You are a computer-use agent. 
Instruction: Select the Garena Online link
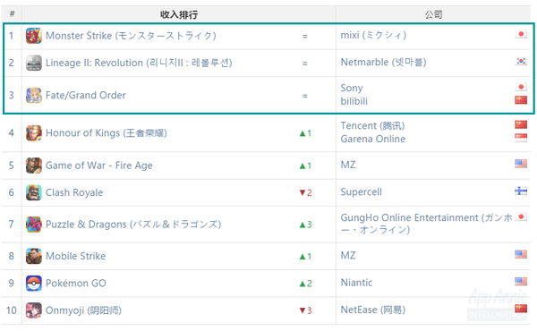click(x=372, y=139)
